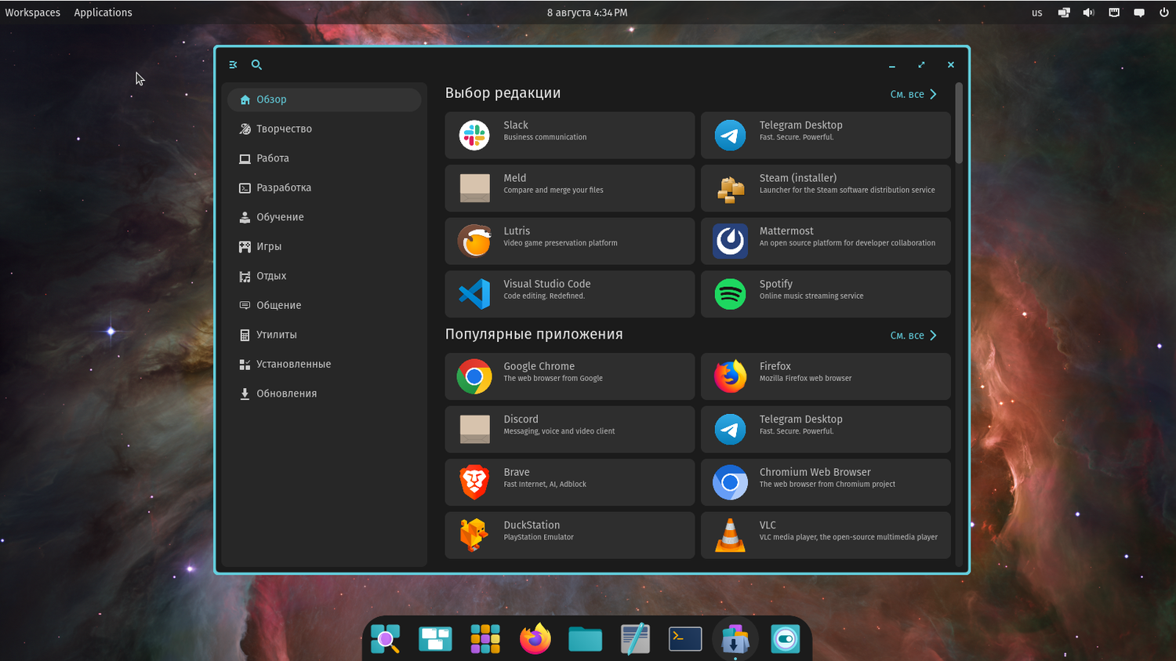This screenshot has width=1176, height=661.
Task: Open the magnifier launcher icon in dock
Action: coord(386,639)
